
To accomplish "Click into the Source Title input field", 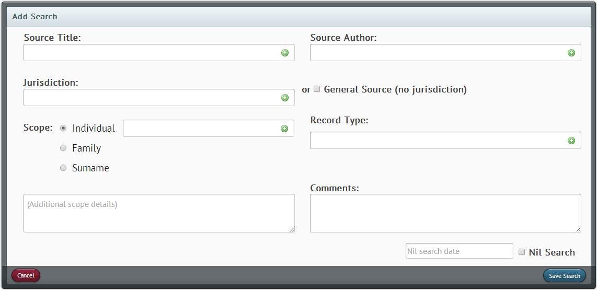I will point(159,53).
